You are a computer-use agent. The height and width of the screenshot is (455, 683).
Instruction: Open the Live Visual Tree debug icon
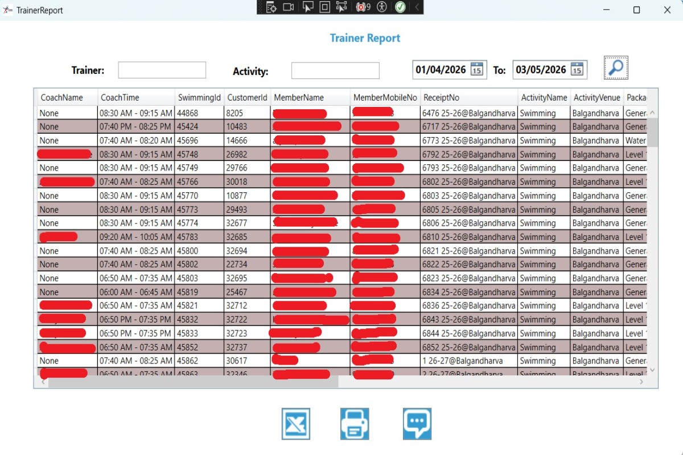pyautogui.click(x=271, y=7)
